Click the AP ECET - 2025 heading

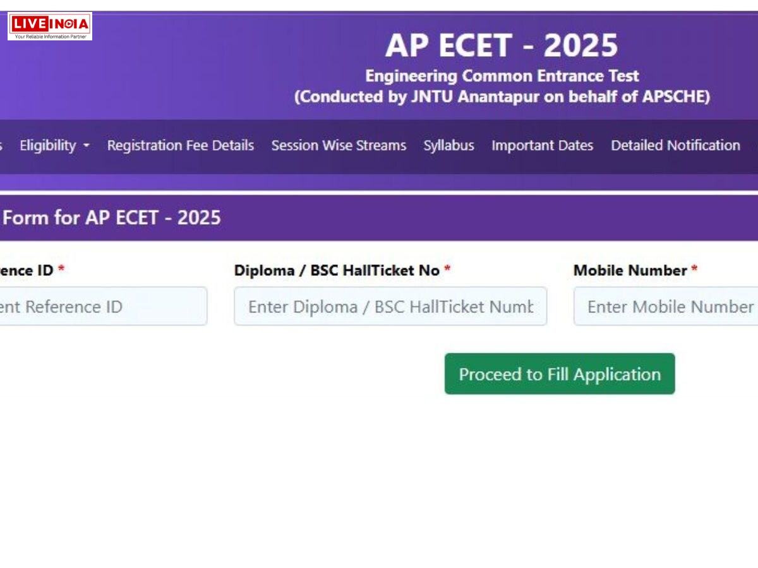tap(503, 45)
